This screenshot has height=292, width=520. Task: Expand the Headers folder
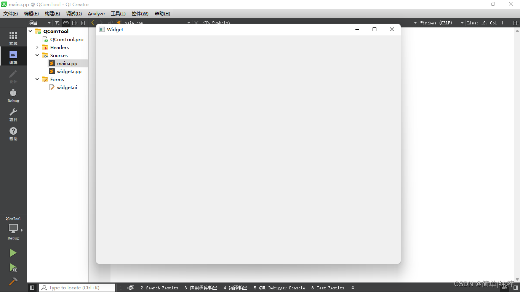point(37,47)
